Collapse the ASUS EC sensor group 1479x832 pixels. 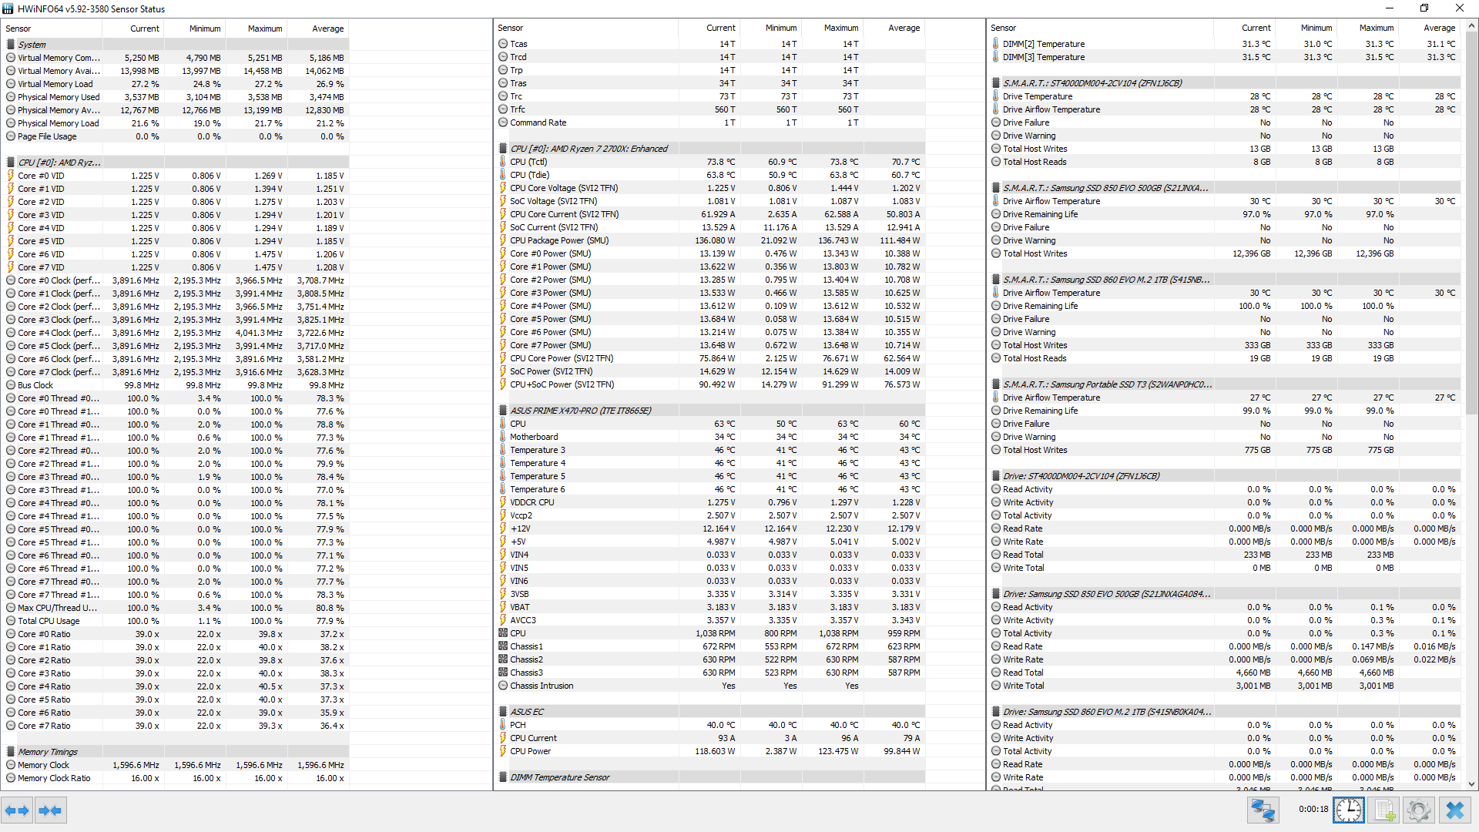[527, 712]
